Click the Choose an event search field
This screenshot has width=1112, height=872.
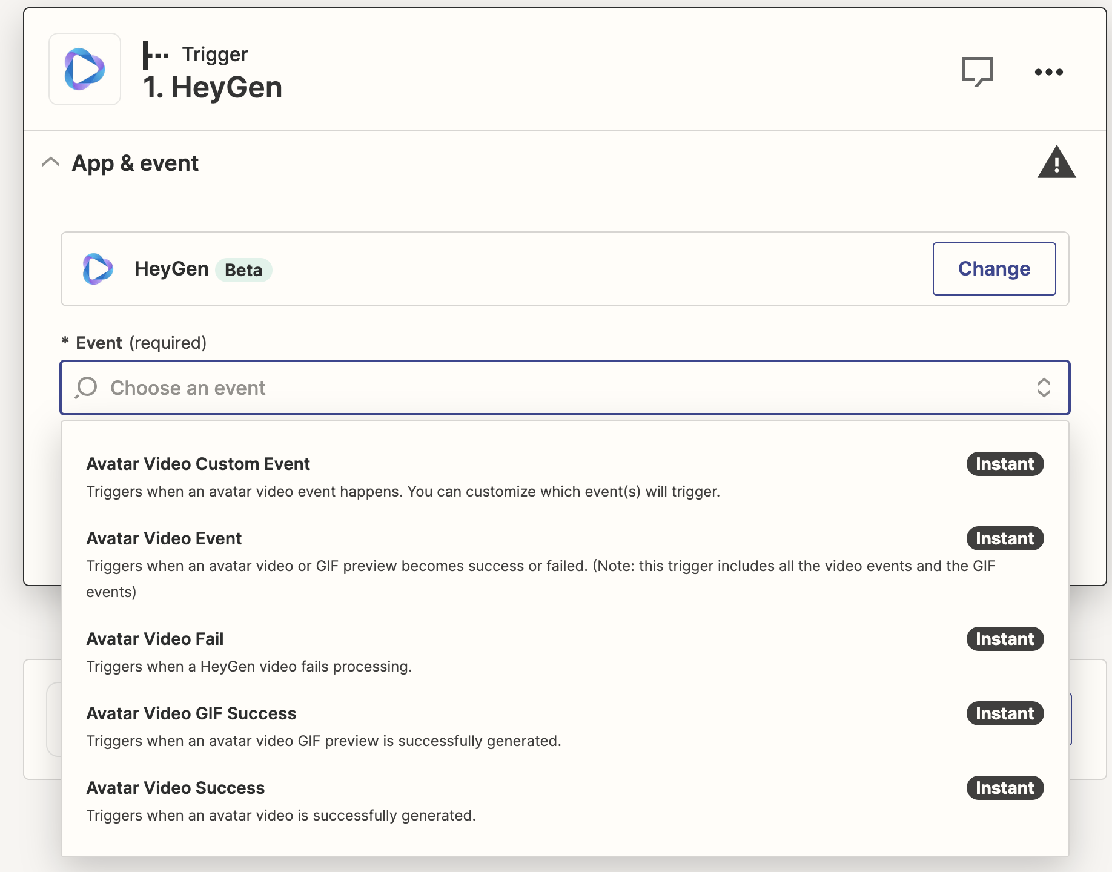tap(564, 388)
